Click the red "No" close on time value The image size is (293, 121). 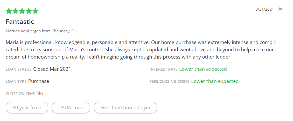40,94
